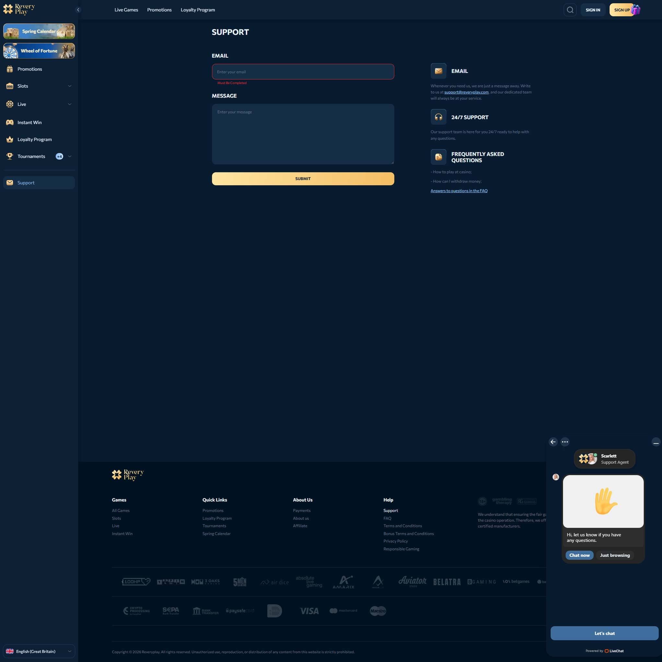The height and width of the screenshot is (662, 662).
Task: Click the Instant Win controller icon
Action: (x=10, y=122)
